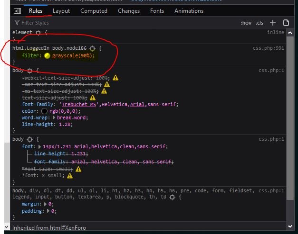Highlight elements matching first body selector
This screenshot has width=298, height=234.
pyautogui.click(x=29, y=71)
